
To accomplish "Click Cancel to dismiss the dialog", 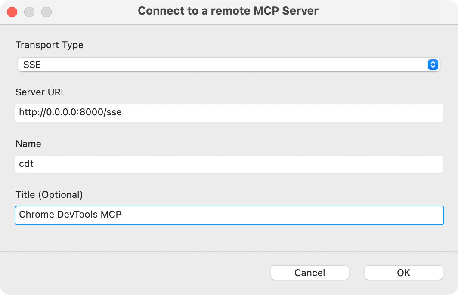I will pyautogui.click(x=309, y=273).
